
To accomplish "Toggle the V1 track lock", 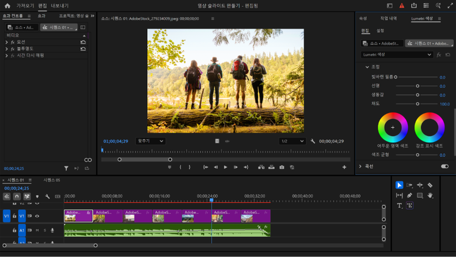I will pos(14,216).
